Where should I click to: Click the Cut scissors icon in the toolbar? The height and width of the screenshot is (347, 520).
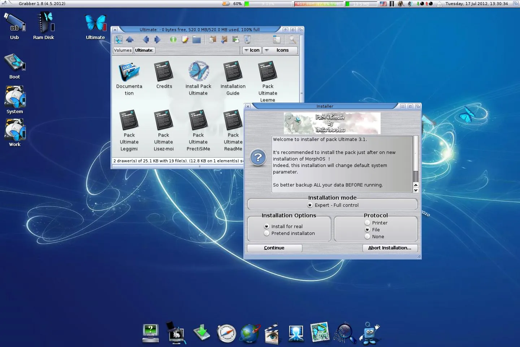[x=224, y=40]
